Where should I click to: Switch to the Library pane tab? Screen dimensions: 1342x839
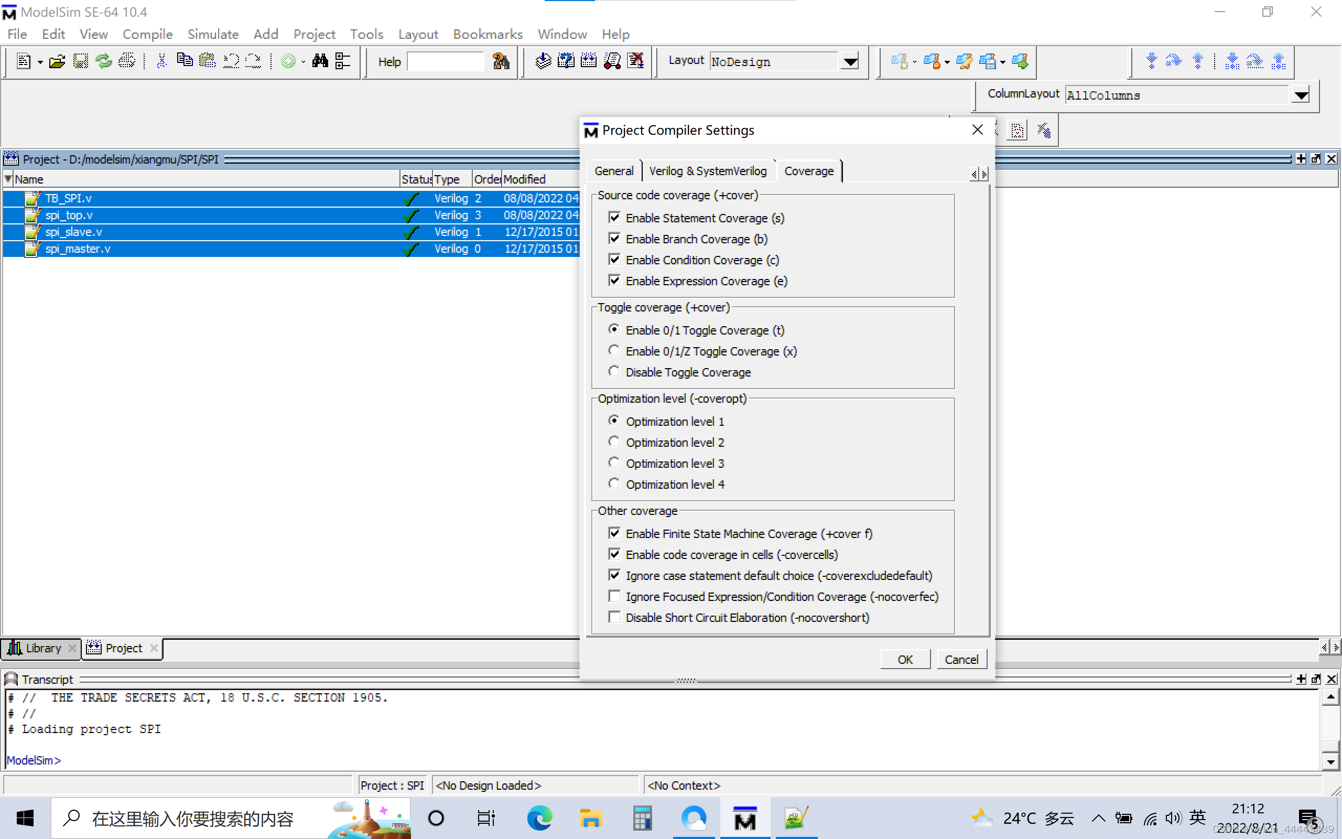click(x=41, y=648)
